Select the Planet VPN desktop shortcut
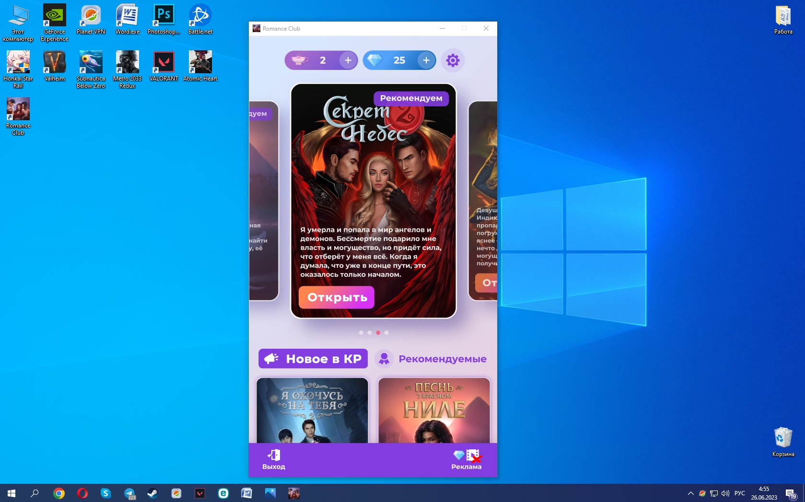The width and height of the screenshot is (805, 502). click(91, 20)
